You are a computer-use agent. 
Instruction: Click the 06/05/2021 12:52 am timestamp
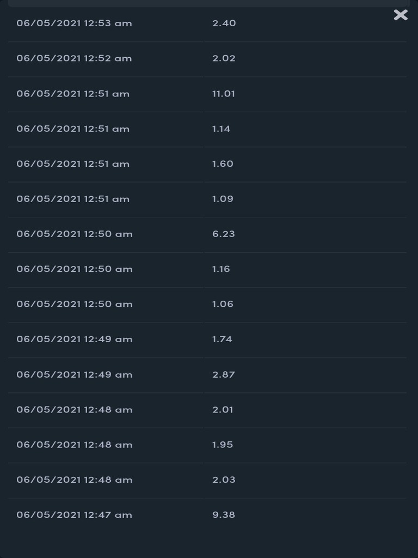click(74, 58)
